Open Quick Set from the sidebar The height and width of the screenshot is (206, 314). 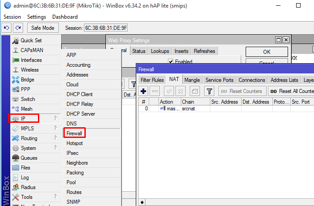pos(31,40)
